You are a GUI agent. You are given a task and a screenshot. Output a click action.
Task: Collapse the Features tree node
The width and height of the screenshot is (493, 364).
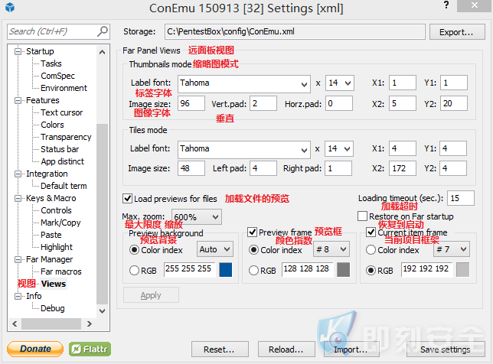pos(18,100)
